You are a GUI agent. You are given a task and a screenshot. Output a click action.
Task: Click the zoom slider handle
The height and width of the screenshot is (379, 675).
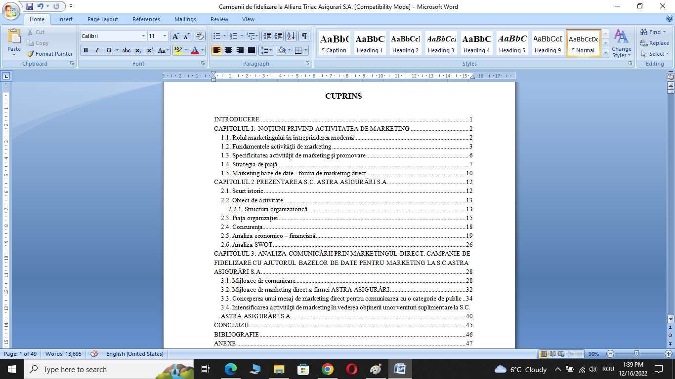click(x=636, y=354)
